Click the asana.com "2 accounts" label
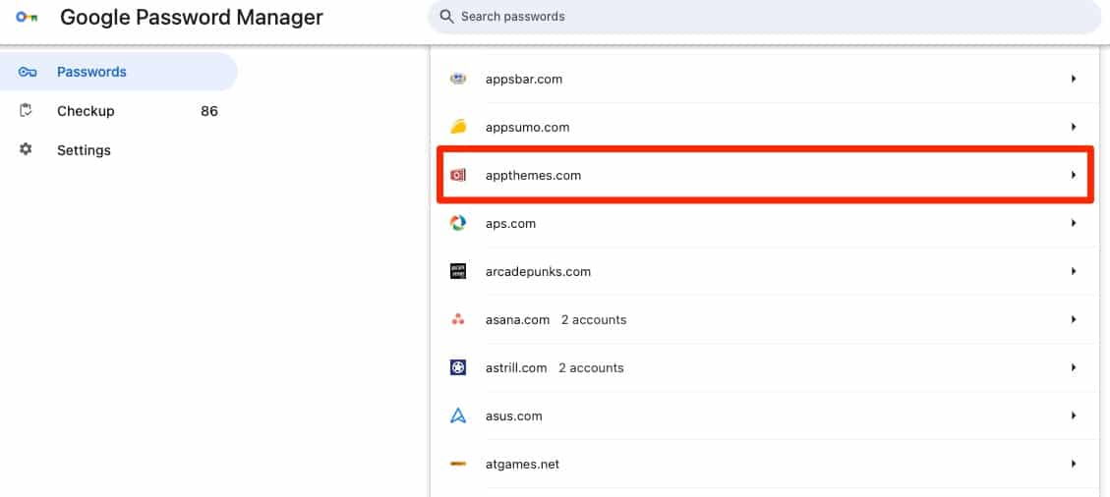The width and height of the screenshot is (1110, 497). (x=594, y=319)
